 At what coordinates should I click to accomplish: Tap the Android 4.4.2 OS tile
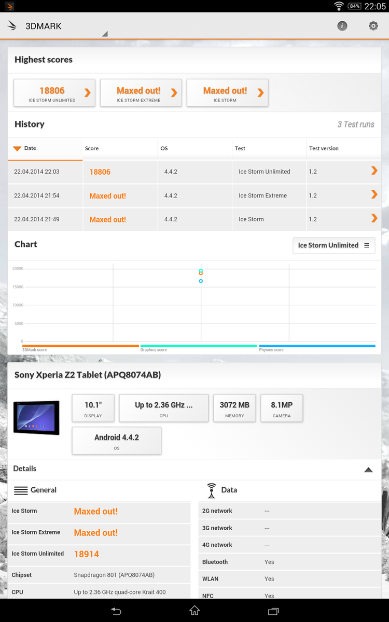[x=117, y=441]
